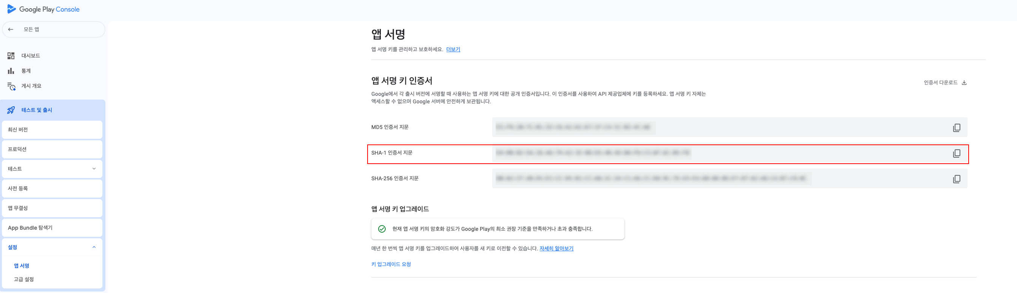
Task: Copy the SHA-256 인증서 지문
Action: tap(956, 179)
